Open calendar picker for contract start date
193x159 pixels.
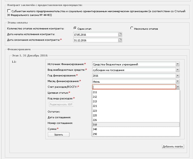pyautogui.click(x=120, y=34)
